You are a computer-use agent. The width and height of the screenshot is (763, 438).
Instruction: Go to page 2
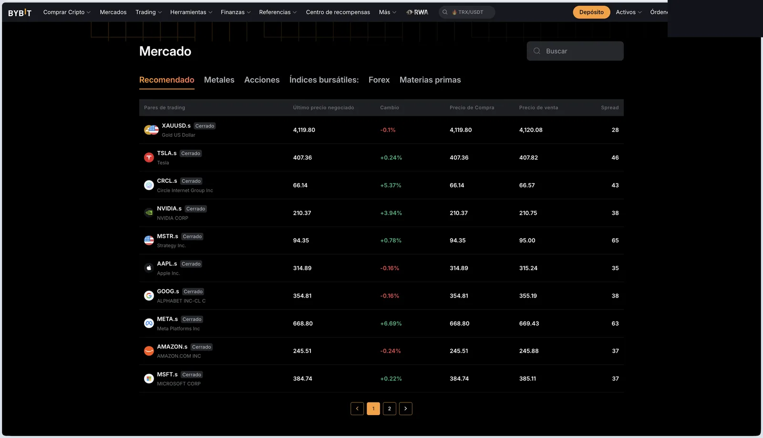click(x=390, y=408)
